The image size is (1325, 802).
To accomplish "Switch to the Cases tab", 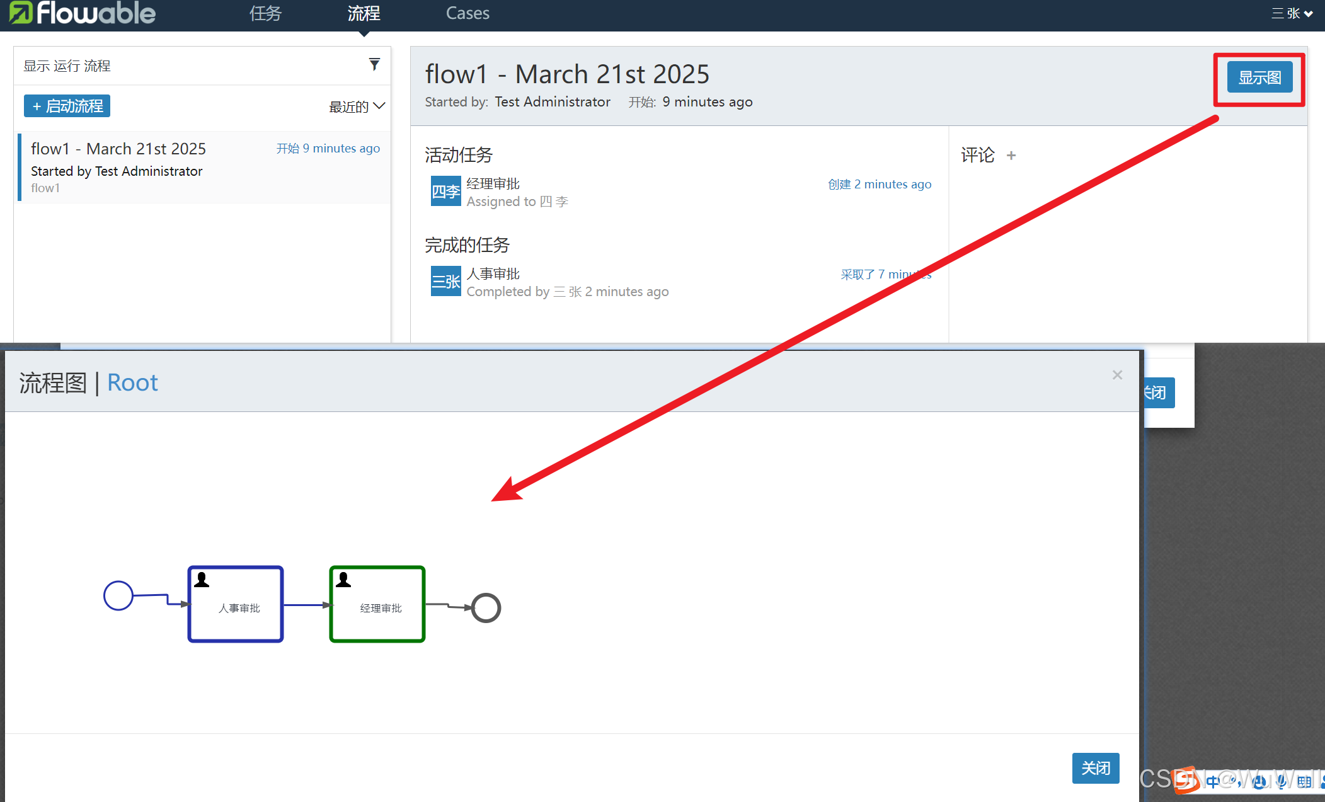I will tap(467, 13).
